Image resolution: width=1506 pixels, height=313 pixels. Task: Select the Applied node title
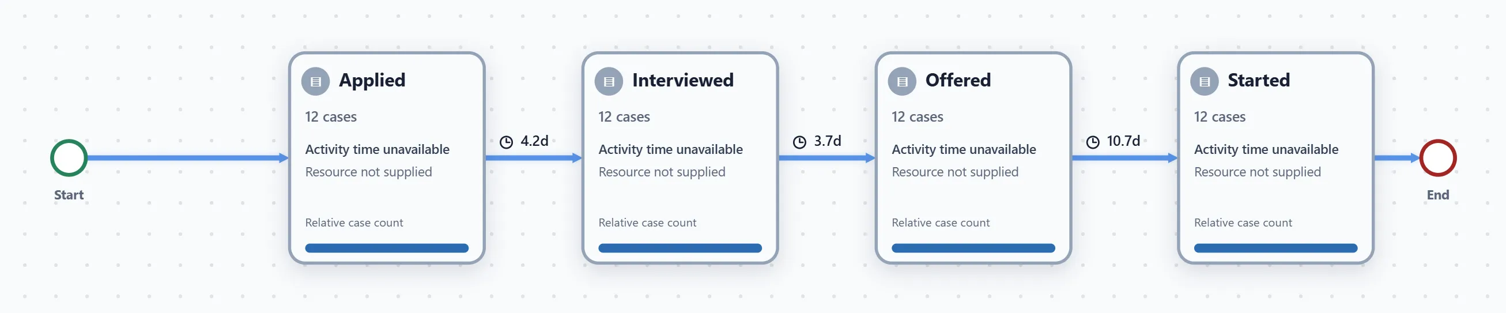tap(372, 80)
